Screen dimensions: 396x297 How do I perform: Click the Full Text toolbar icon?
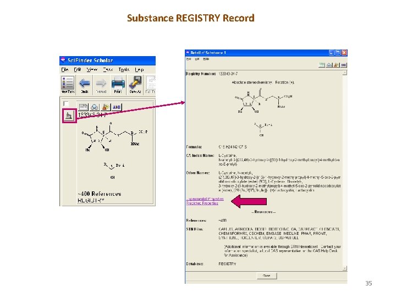click(x=151, y=85)
